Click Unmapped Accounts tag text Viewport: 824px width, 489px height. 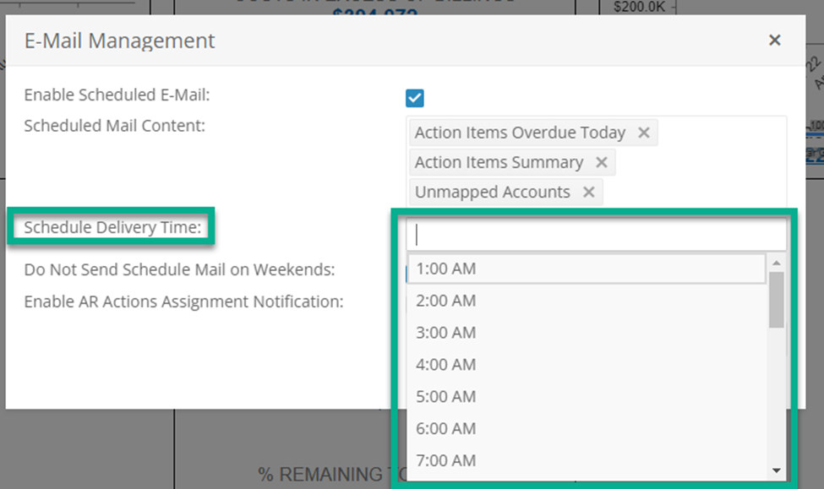493,193
